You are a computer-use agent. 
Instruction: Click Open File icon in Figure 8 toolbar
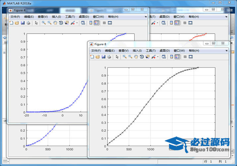tap(98, 57)
